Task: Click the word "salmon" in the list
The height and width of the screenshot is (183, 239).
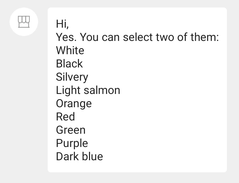Action: click(102, 90)
